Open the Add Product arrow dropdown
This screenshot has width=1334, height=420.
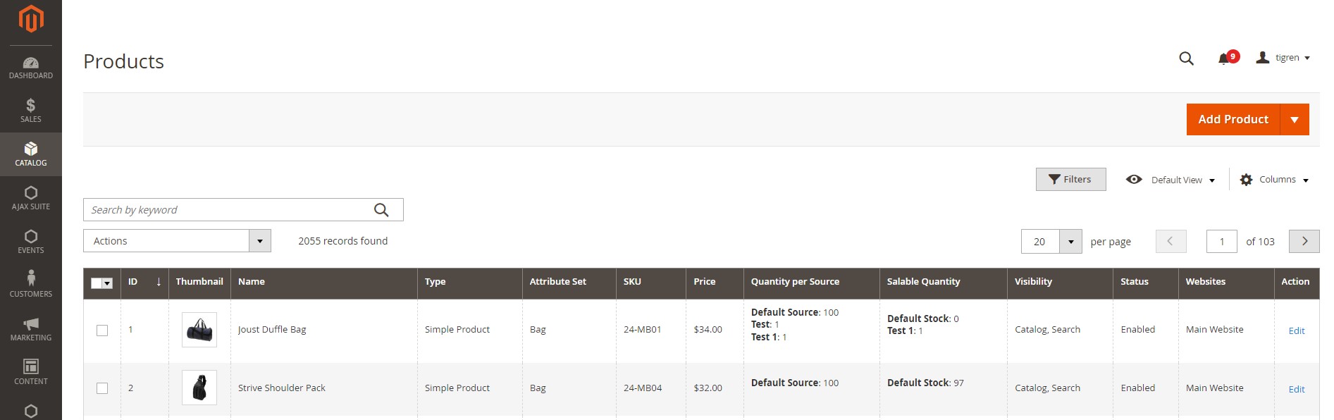1295,120
